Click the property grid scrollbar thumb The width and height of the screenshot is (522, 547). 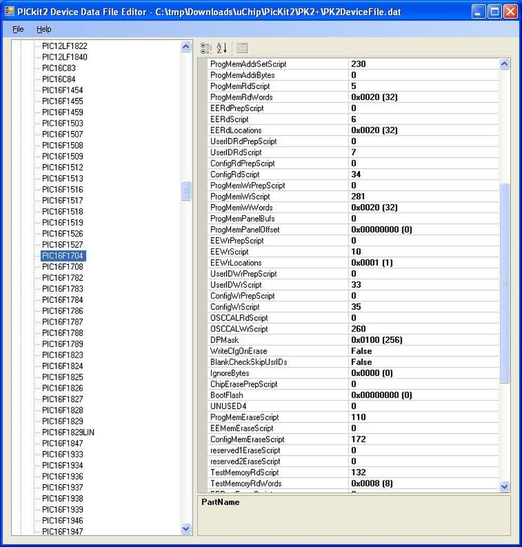(x=504, y=283)
